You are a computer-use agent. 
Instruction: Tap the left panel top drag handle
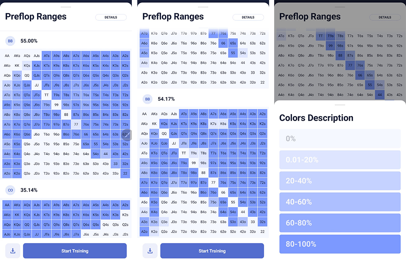pos(66,7)
